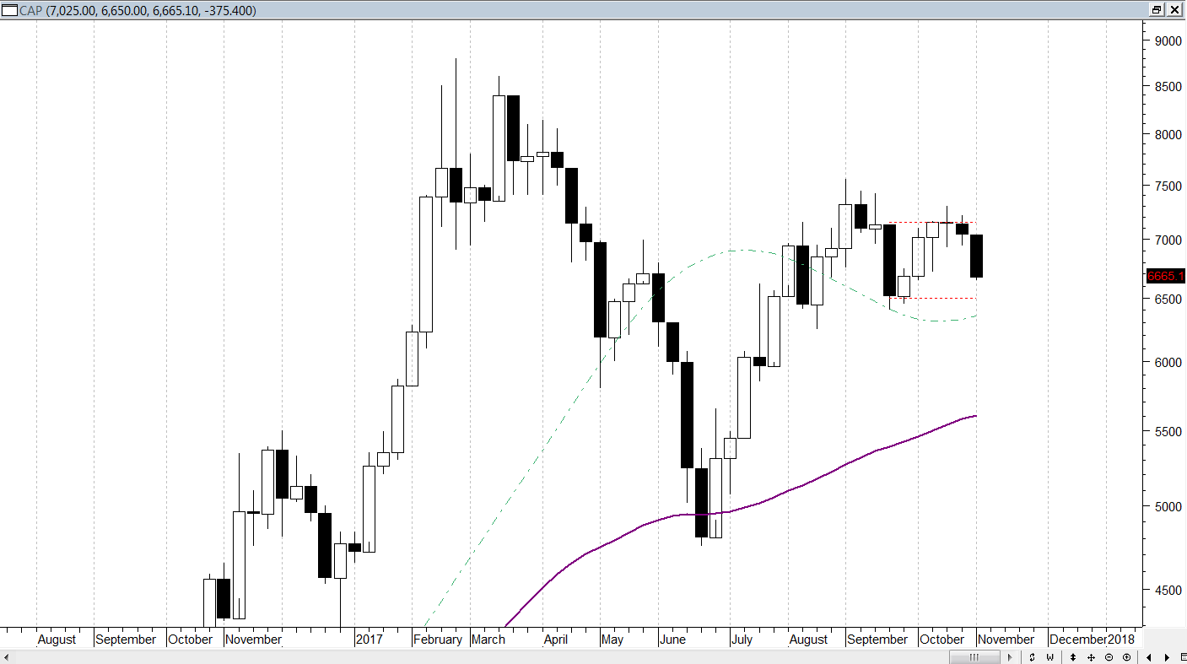Viewport: 1187px width, 664px height.
Task: Click the May label on time axis
Action: coord(612,640)
